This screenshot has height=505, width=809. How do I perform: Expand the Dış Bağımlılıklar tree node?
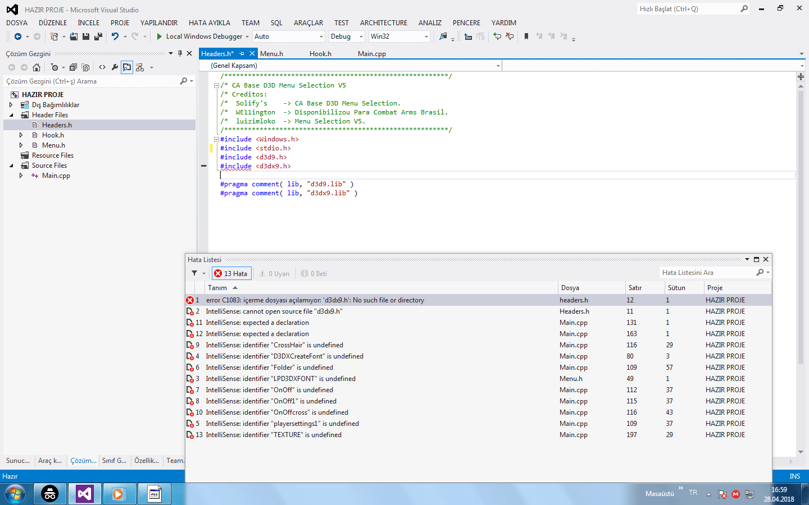[11, 105]
